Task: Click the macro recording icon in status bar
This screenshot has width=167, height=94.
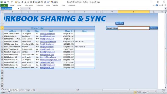Action: click(9, 92)
